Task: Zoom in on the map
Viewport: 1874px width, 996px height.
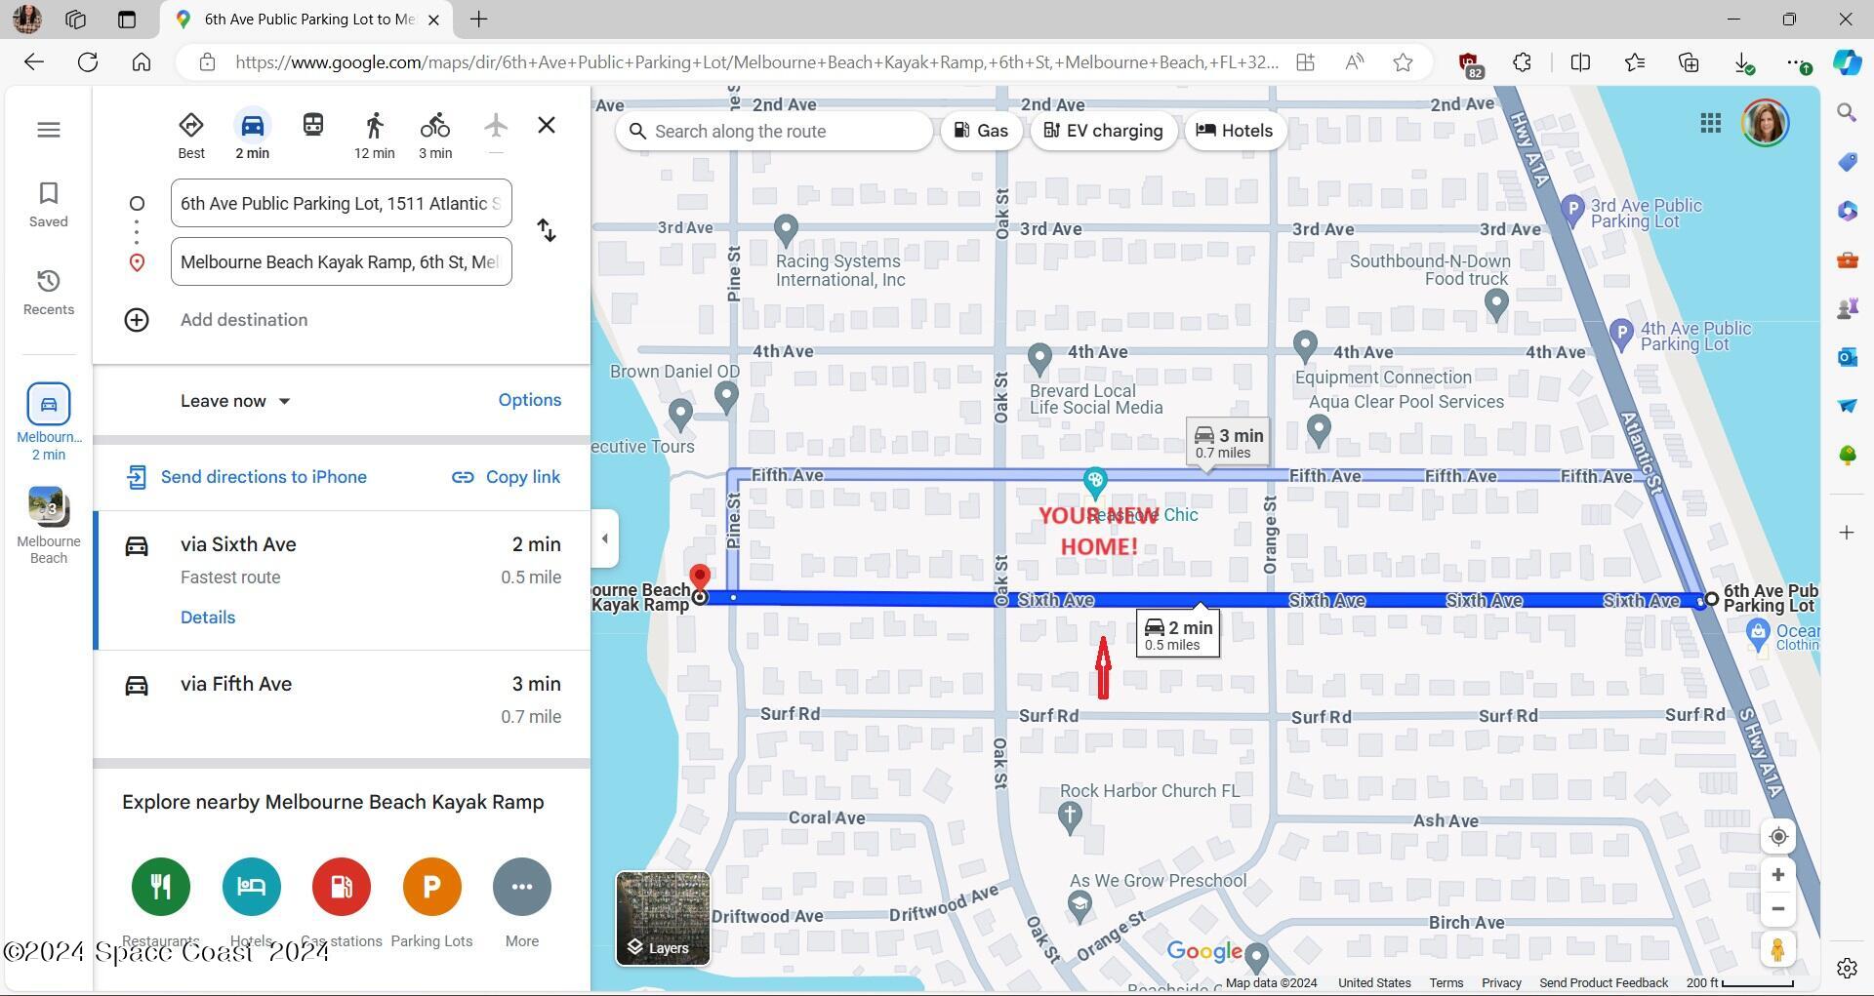Action: click(1778, 875)
